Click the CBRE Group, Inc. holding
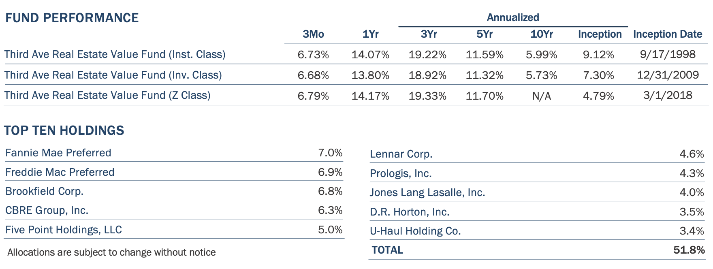This screenshot has width=713, height=269. 47,210
